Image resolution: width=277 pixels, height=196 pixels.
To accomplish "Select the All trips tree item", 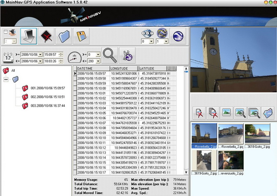I will point(13,70).
